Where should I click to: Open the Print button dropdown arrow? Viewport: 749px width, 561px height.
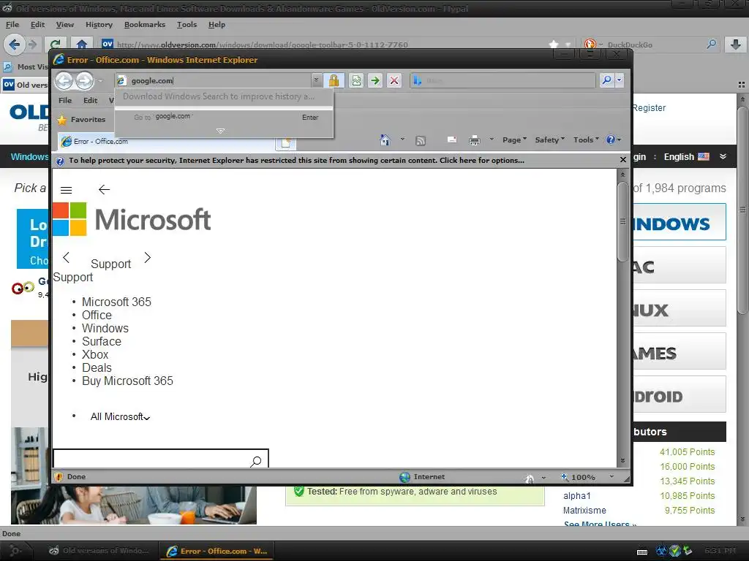[x=492, y=140]
